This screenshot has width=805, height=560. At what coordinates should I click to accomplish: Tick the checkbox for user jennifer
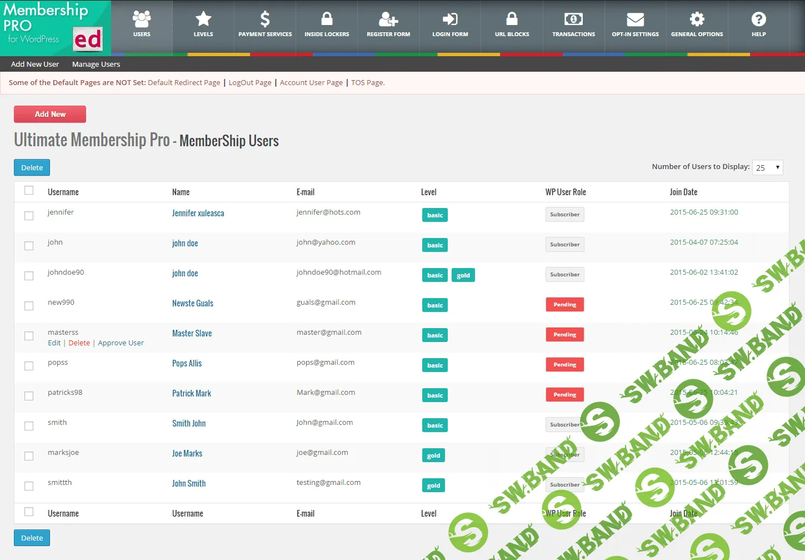(29, 216)
